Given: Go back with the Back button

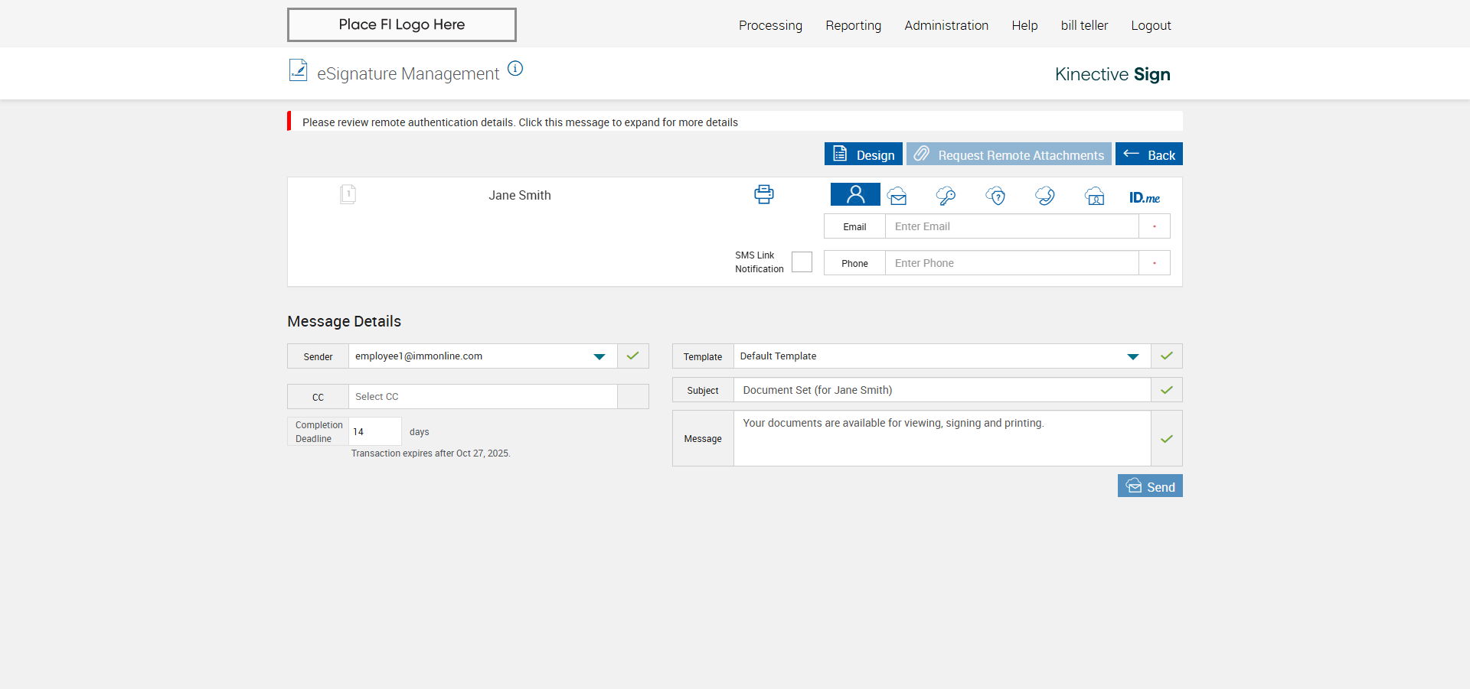Looking at the screenshot, I should (x=1149, y=154).
